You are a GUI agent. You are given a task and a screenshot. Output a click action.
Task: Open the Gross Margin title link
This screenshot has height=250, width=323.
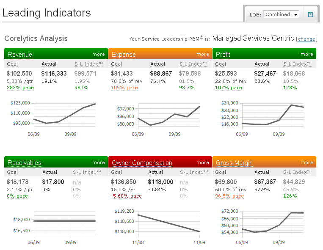coord(234,163)
